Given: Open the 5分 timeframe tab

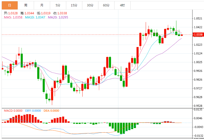Looking at the screenshot, I should pyautogui.click(x=58, y=5).
